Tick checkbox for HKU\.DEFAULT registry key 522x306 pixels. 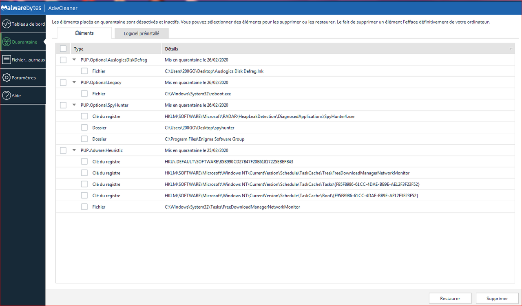tap(84, 161)
